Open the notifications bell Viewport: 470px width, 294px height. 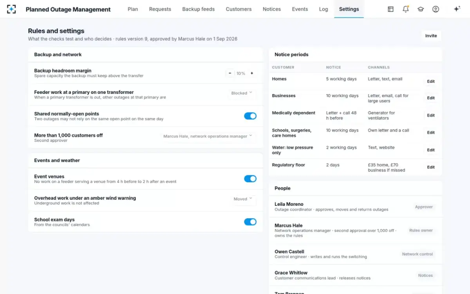[406, 9]
